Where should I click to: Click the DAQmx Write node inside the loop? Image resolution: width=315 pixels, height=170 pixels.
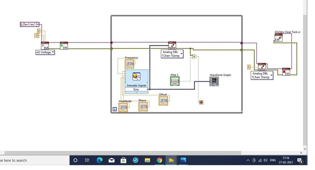[172, 45]
